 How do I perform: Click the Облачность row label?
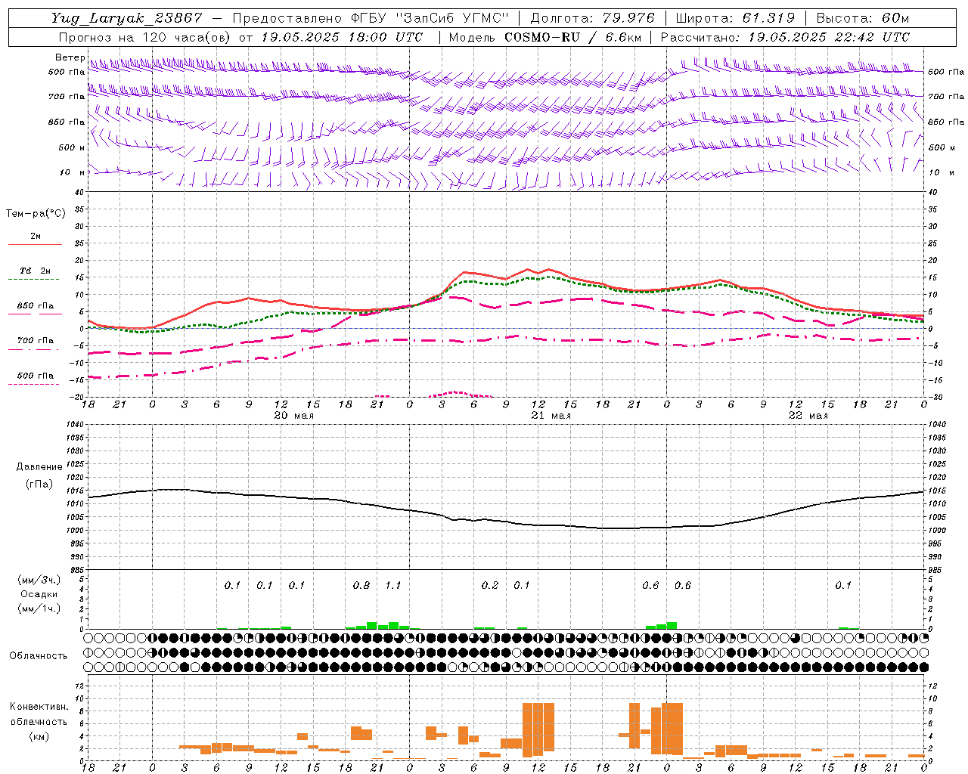point(39,656)
